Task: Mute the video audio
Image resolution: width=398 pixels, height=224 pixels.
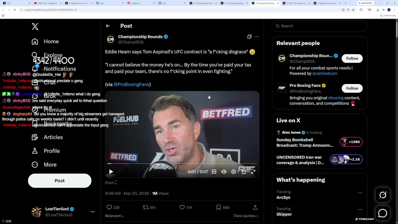Action: click(224, 172)
